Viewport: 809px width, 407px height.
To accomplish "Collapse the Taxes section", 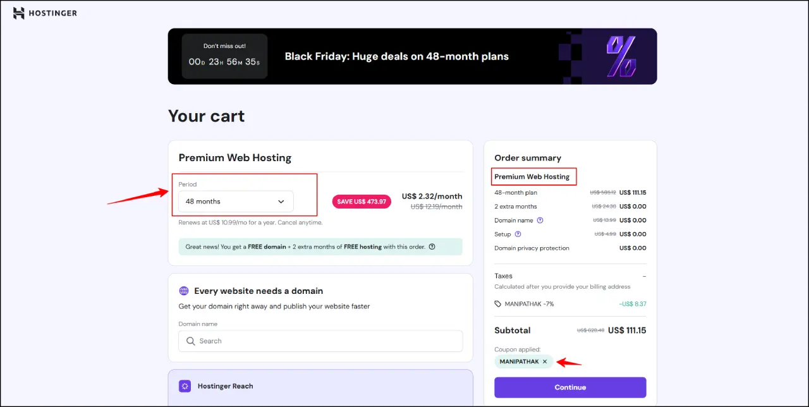I will click(645, 276).
